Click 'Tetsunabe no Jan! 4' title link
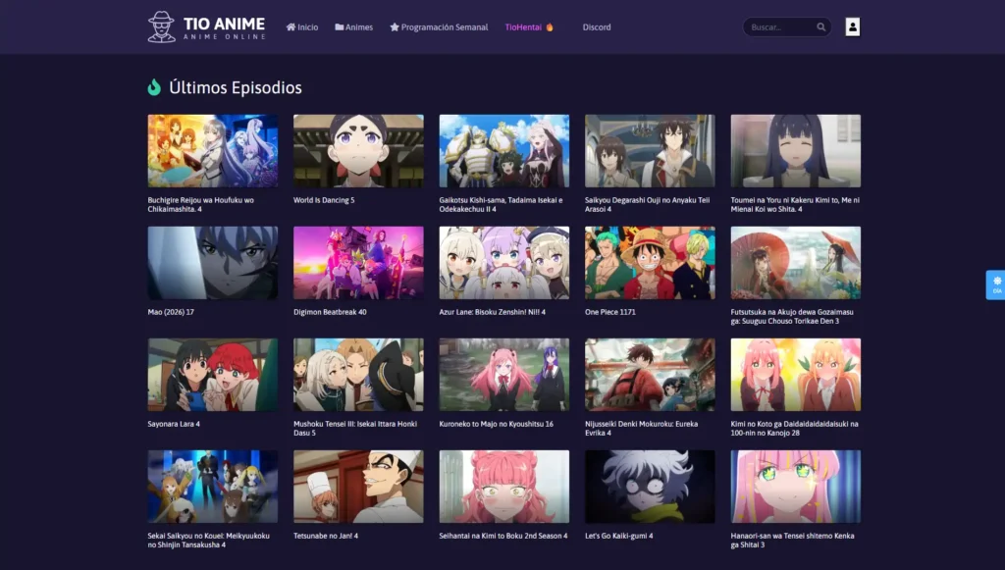Screen dimensions: 1005x570 [x=326, y=536]
